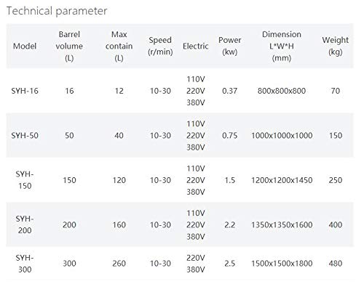The image size is (364, 284).
Task: Click the 'Weight (kg)' column header
Action: [336, 46]
